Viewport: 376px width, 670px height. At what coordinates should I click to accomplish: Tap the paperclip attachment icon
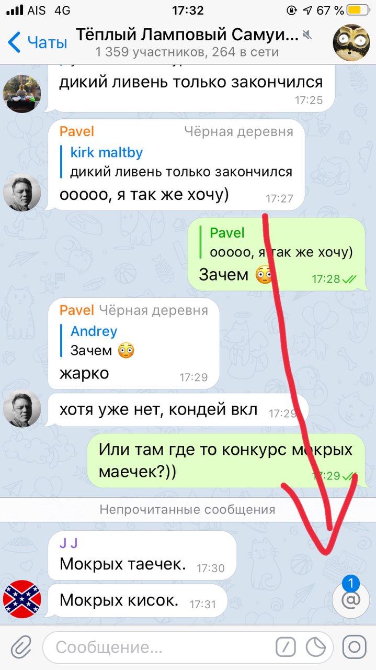click(x=21, y=647)
